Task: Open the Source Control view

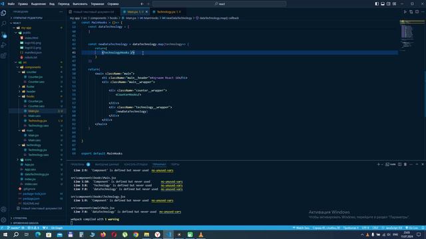Action: click(x=3, y=35)
